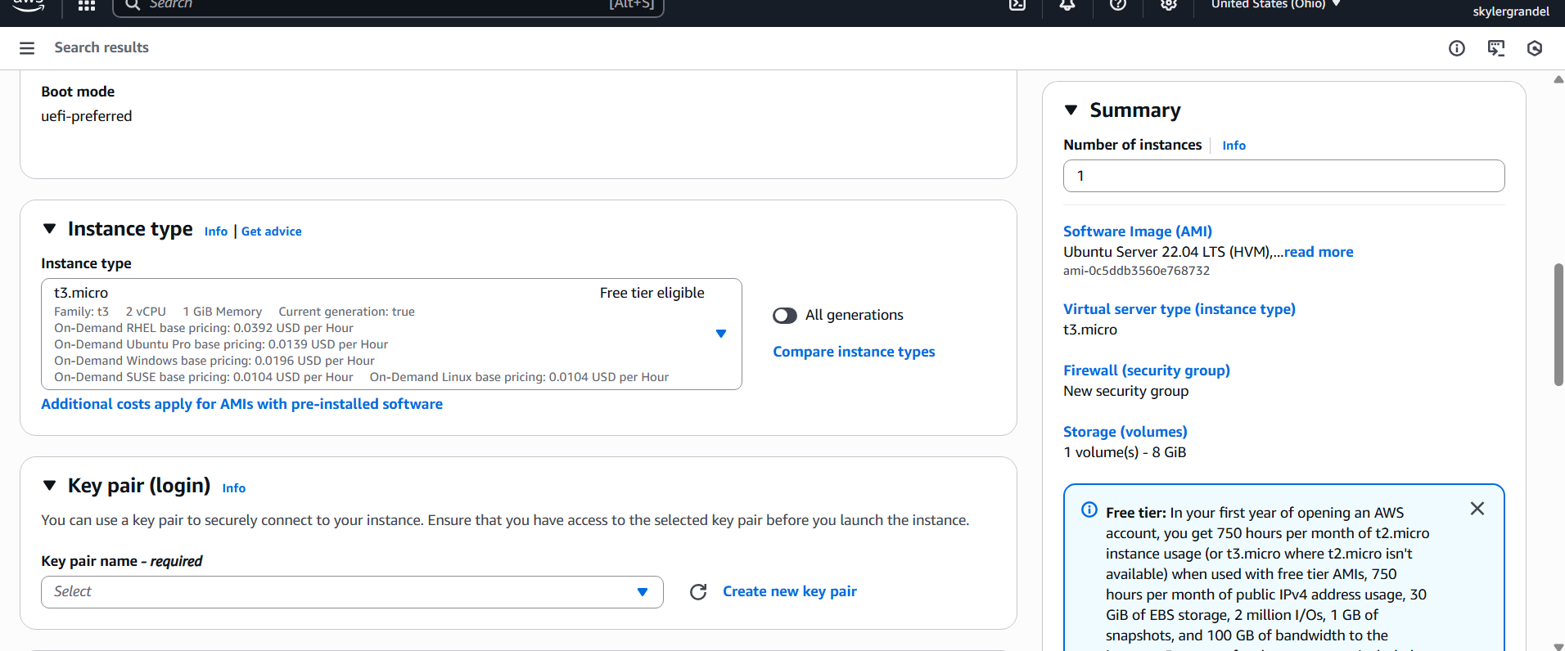The image size is (1565, 651).
Task: Collapse the Instance type section
Action: (50, 229)
